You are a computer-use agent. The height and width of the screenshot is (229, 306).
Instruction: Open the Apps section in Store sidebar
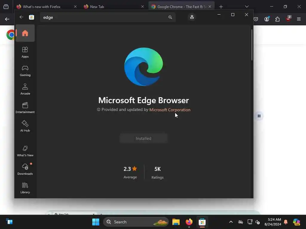[25, 52]
